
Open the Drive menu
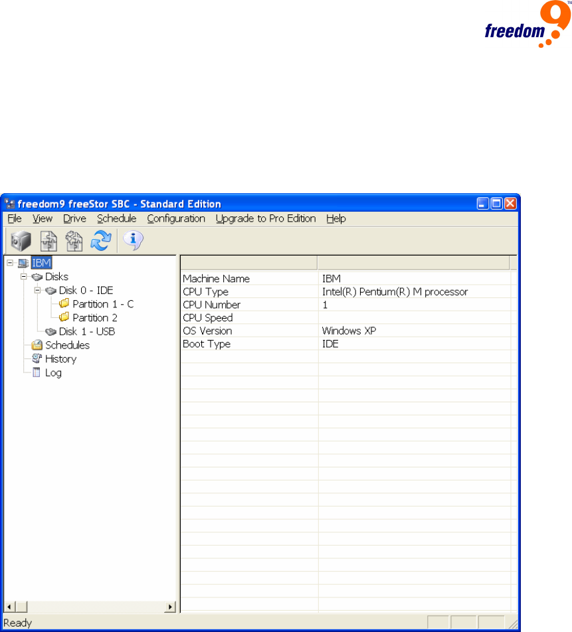(x=74, y=218)
